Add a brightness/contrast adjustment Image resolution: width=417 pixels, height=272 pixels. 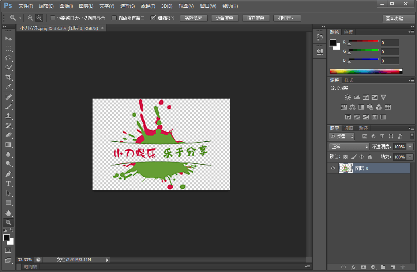coord(348,97)
